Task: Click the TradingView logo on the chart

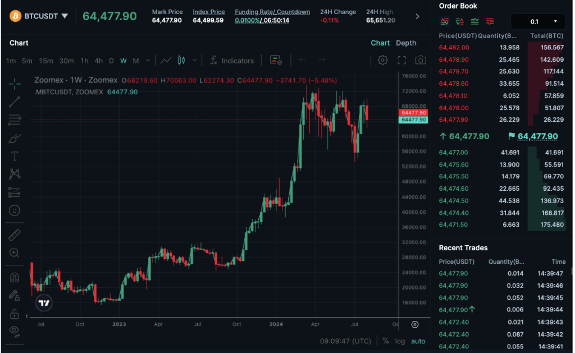Action: click(44, 303)
